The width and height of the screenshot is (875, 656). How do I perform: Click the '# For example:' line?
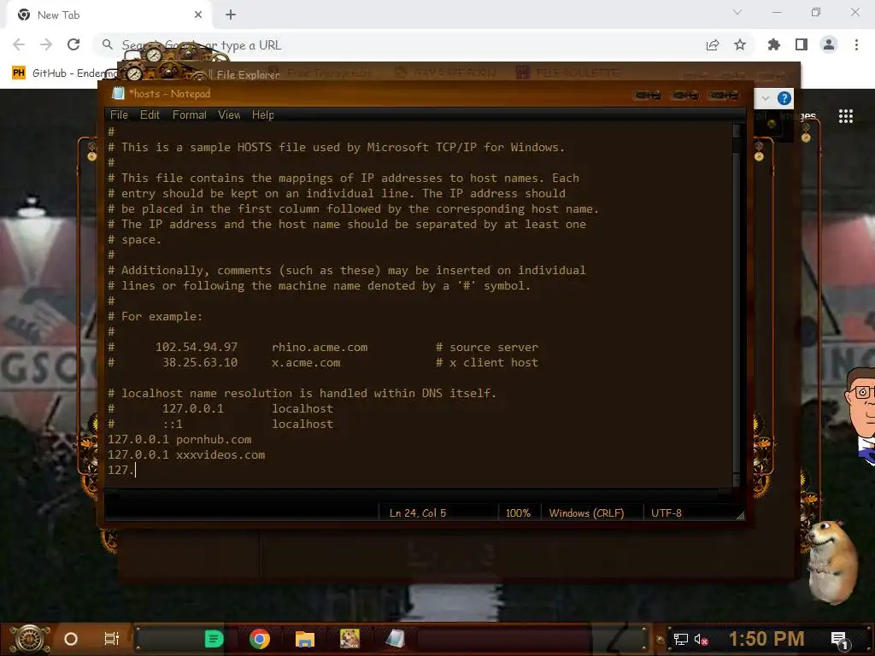point(156,316)
